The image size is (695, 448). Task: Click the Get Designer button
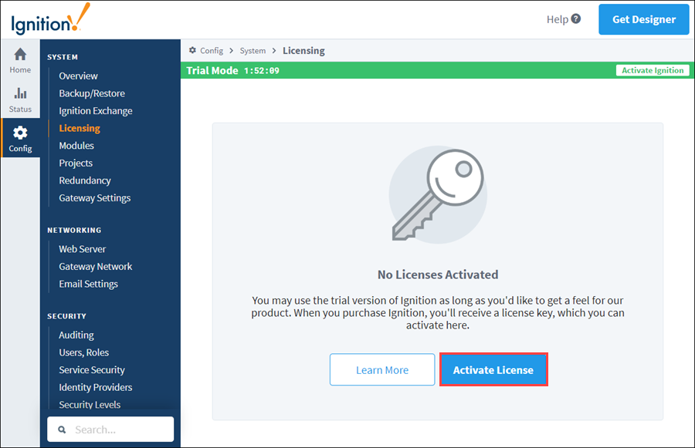[643, 19]
